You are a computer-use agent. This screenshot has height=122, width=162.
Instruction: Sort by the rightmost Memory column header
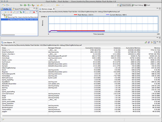point(151,48)
